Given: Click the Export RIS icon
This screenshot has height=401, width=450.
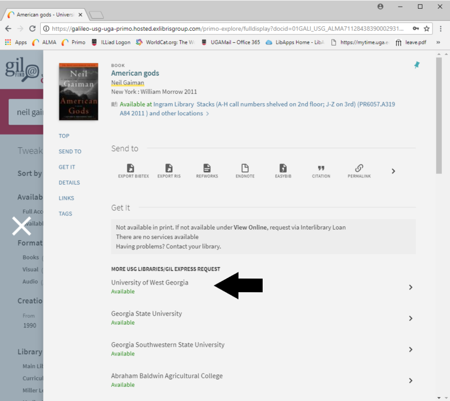Looking at the screenshot, I should pyautogui.click(x=169, y=169).
